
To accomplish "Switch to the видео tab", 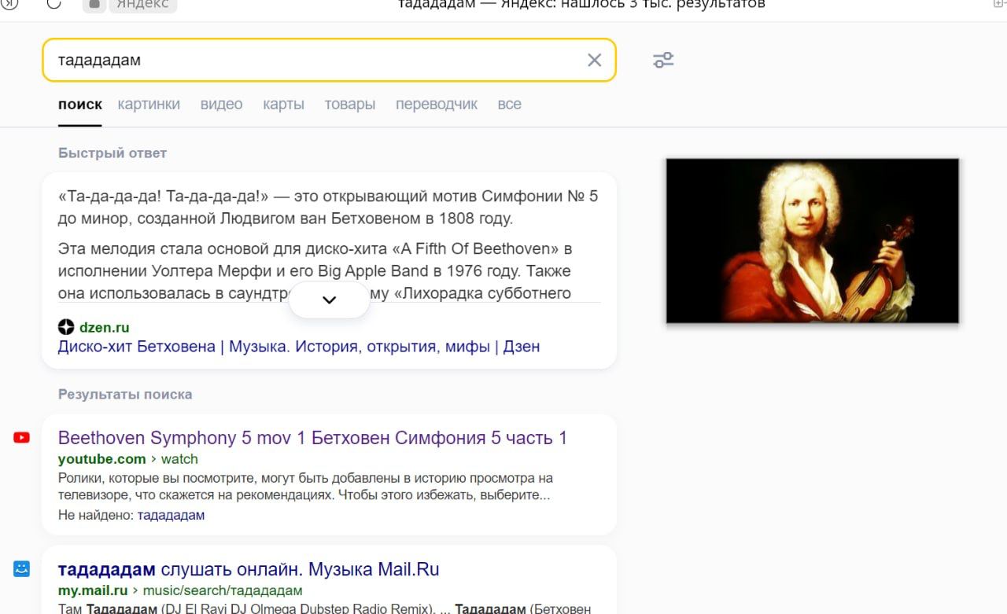I will coord(221,105).
